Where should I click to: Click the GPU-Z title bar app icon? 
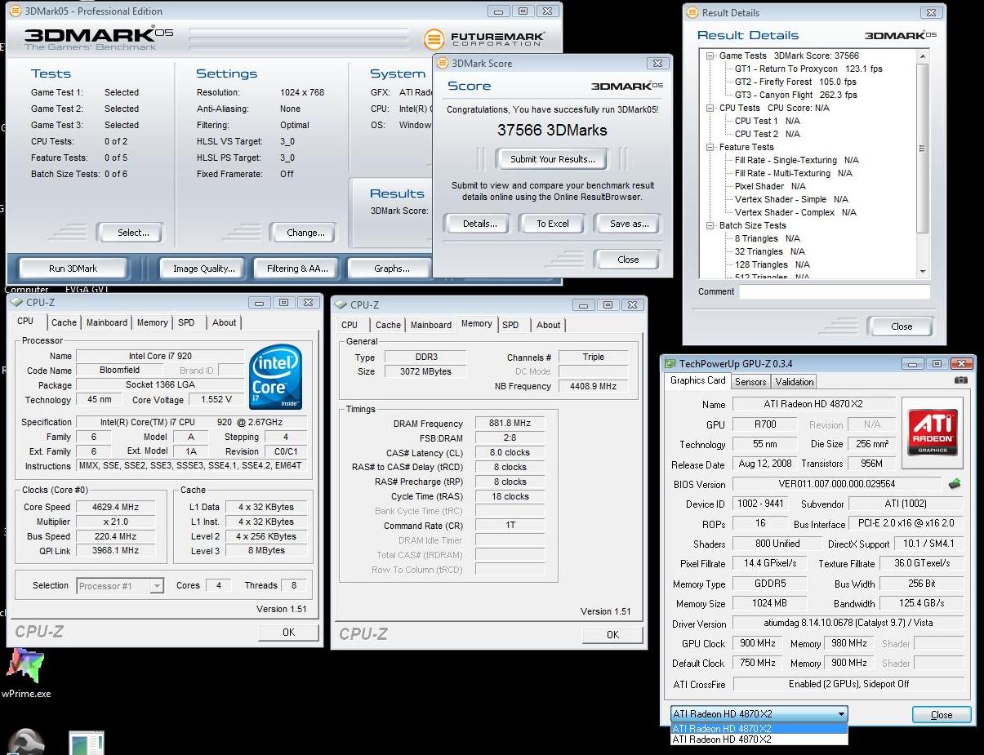tap(670, 364)
